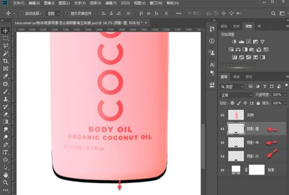
Task: Add a Channel Mixer adjustment
Action: (x=259, y=50)
